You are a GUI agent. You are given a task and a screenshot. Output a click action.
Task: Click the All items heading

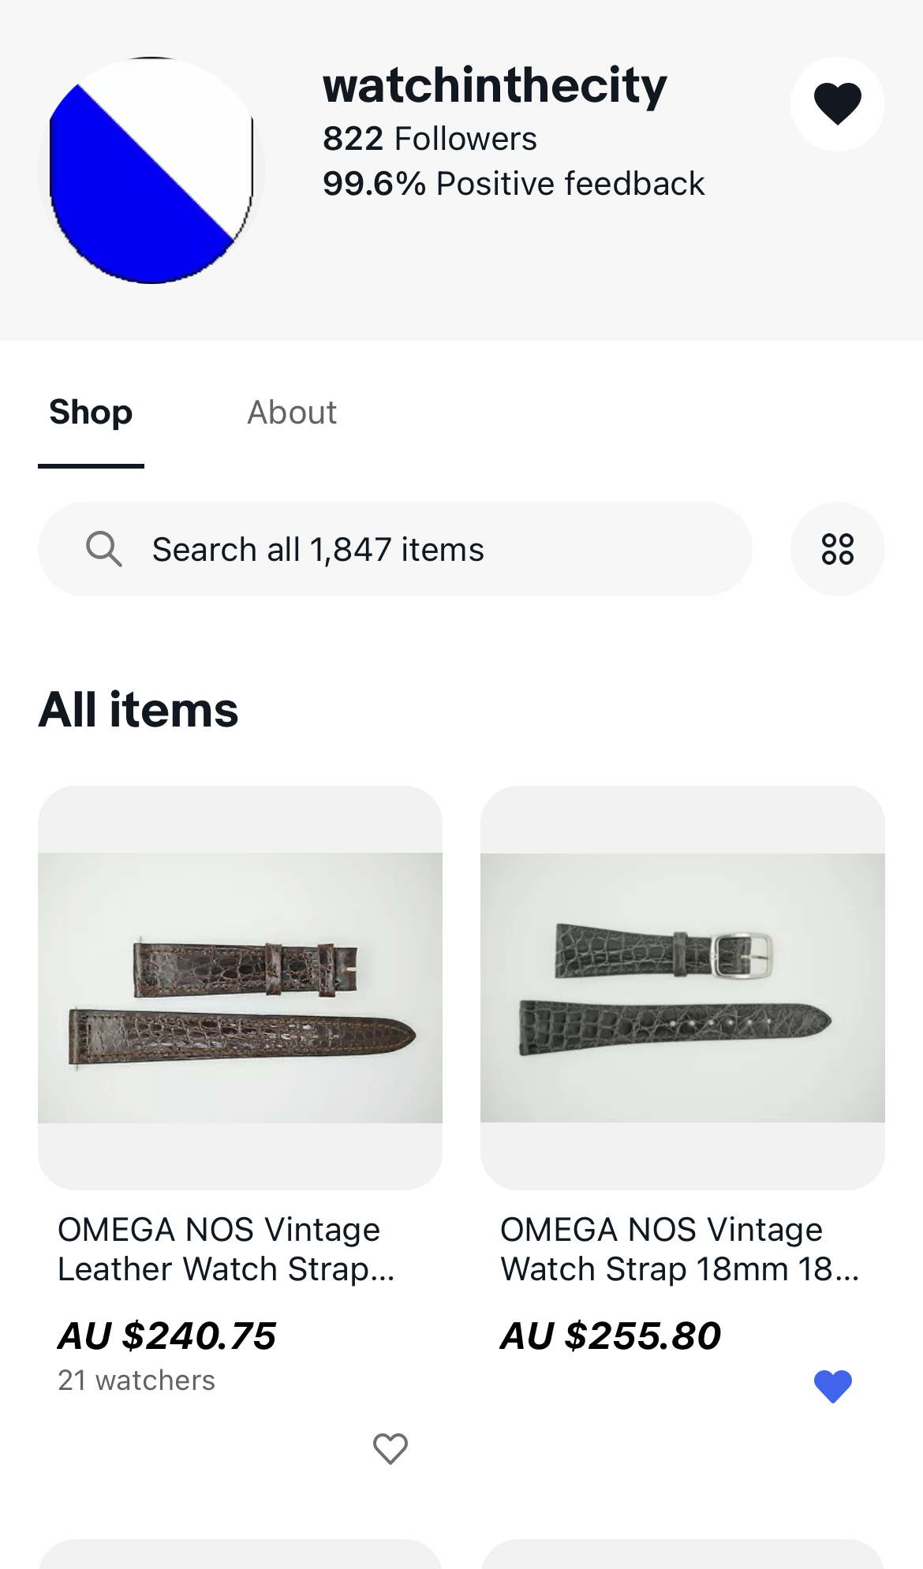pos(138,709)
